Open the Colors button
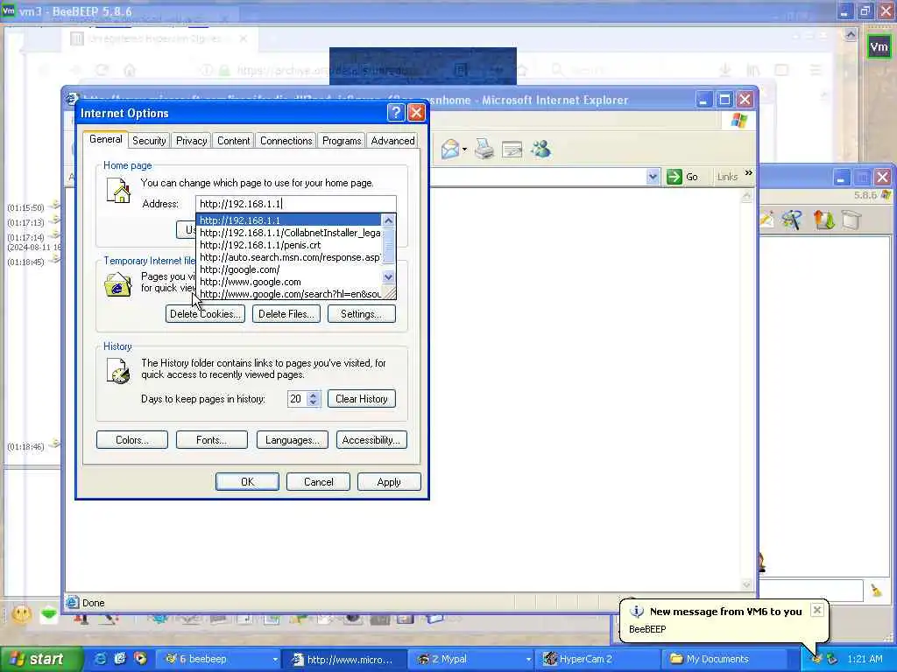 click(132, 440)
